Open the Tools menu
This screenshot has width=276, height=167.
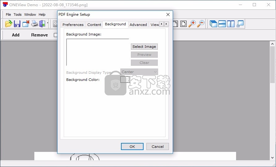click(18, 15)
